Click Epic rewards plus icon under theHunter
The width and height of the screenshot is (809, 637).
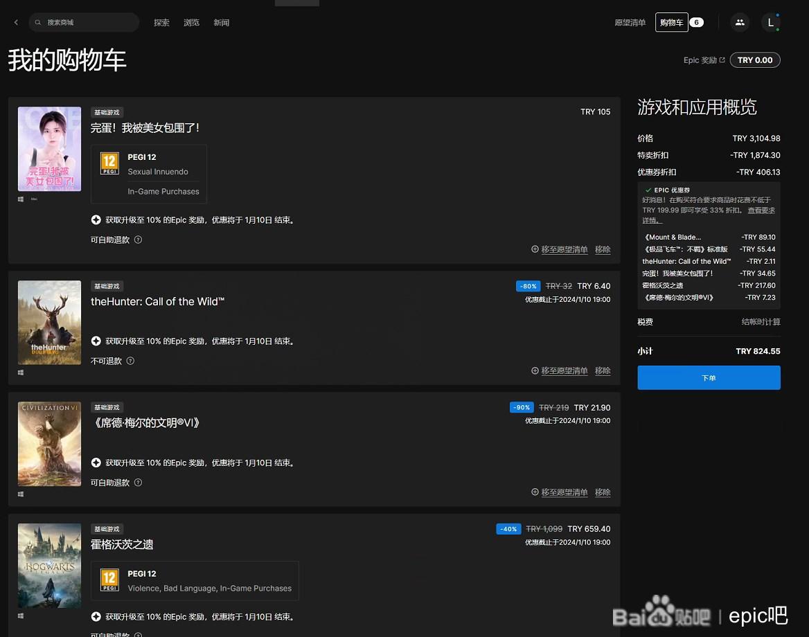[96, 341]
